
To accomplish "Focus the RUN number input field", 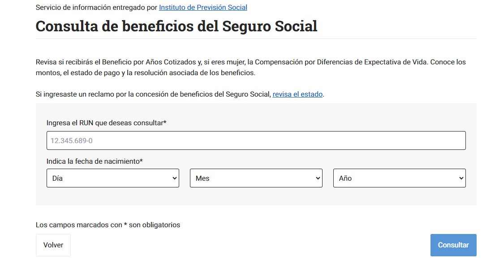I will click(256, 140).
